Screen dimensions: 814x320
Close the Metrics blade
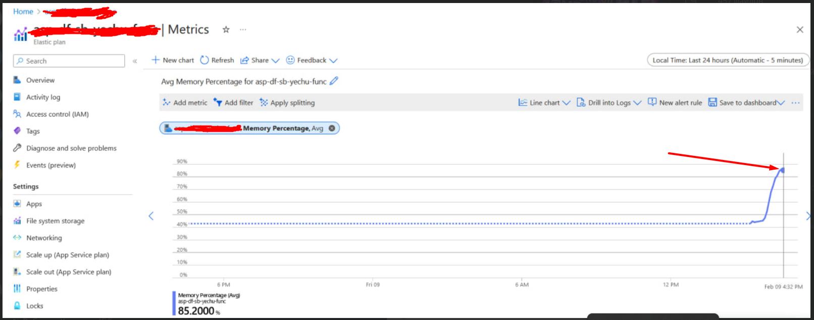pyautogui.click(x=800, y=30)
